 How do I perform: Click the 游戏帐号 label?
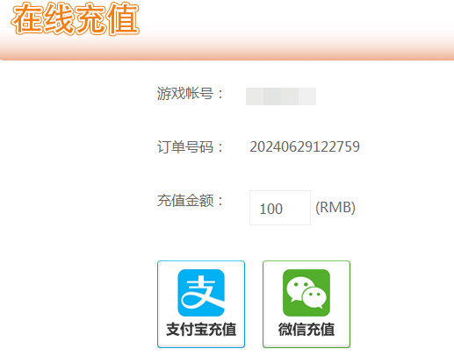click(190, 94)
